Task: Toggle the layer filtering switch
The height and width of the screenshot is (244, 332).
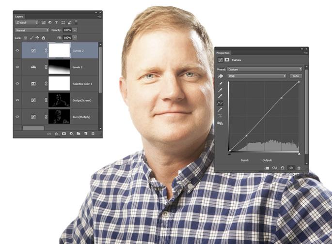Action: pyautogui.click(x=76, y=22)
